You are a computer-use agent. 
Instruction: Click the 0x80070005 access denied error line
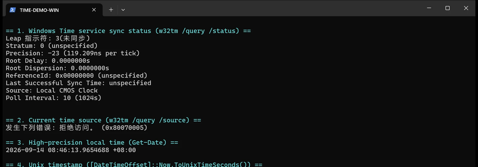76,128
